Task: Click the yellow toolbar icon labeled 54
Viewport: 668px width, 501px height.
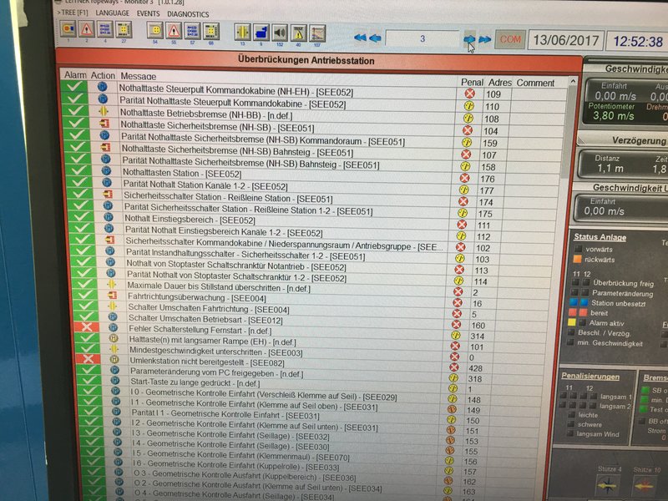Action: click(154, 31)
